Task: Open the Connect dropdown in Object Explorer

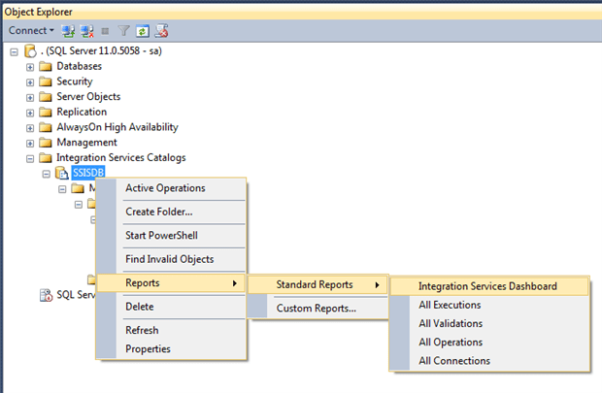Action: [x=31, y=30]
